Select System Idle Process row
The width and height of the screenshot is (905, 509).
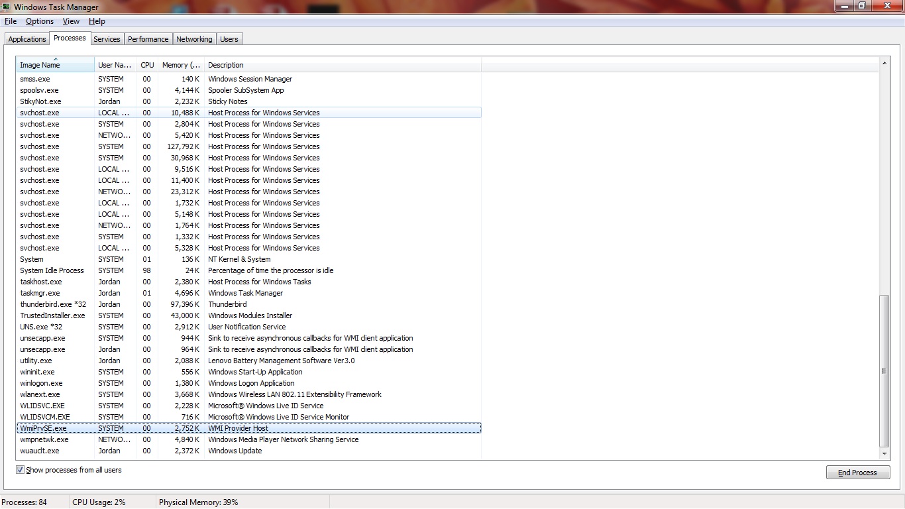(x=249, y=270)
